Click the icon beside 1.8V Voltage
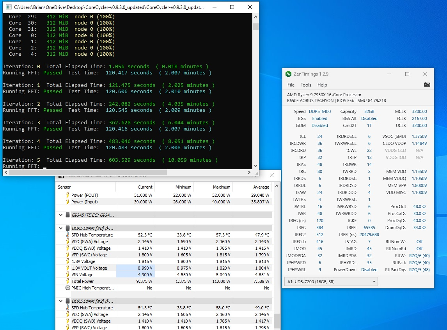 pos(67,261)
